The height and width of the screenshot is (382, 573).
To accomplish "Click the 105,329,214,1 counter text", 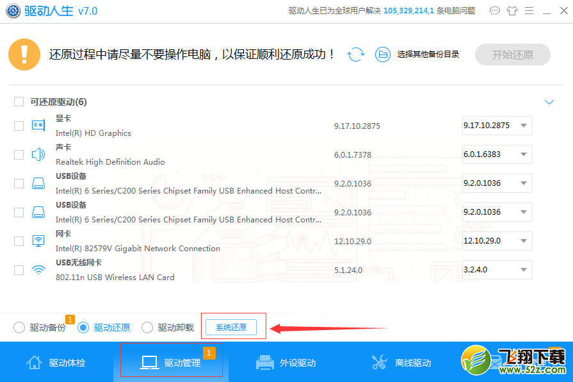I will point(409,11).
